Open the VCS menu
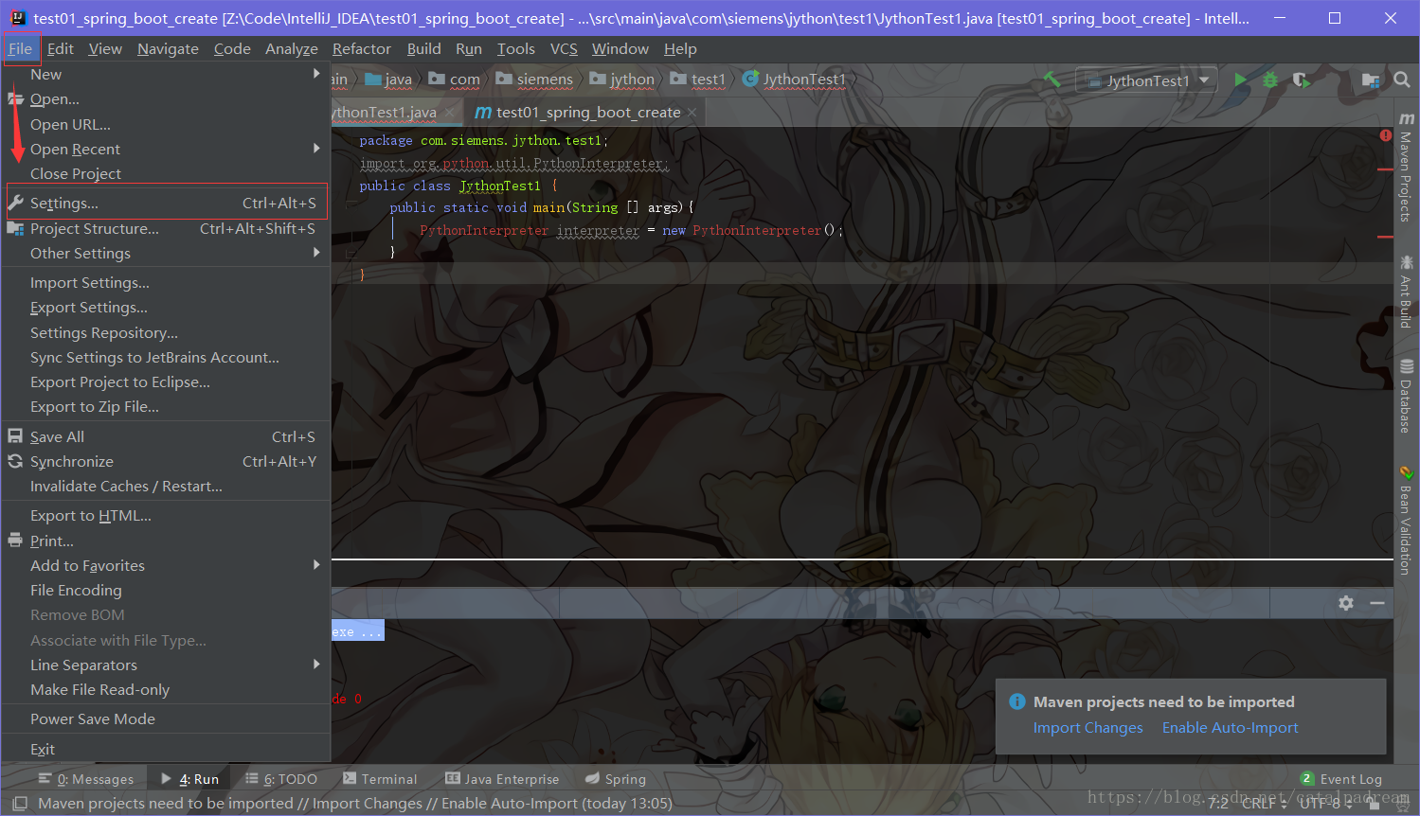Screen dimensions: 1420x816 [564, 48]
